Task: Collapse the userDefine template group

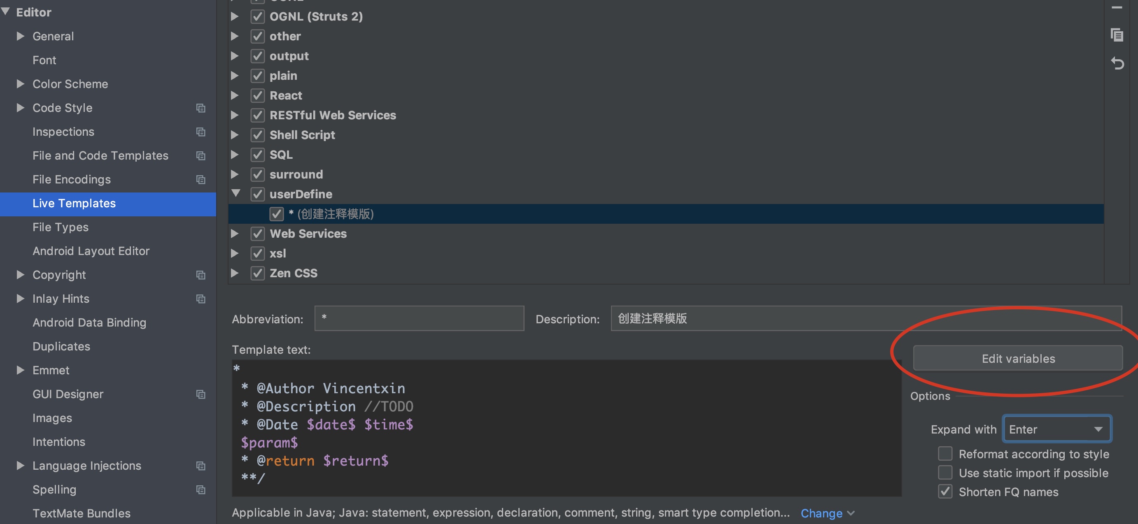Action: pos(236,193)
